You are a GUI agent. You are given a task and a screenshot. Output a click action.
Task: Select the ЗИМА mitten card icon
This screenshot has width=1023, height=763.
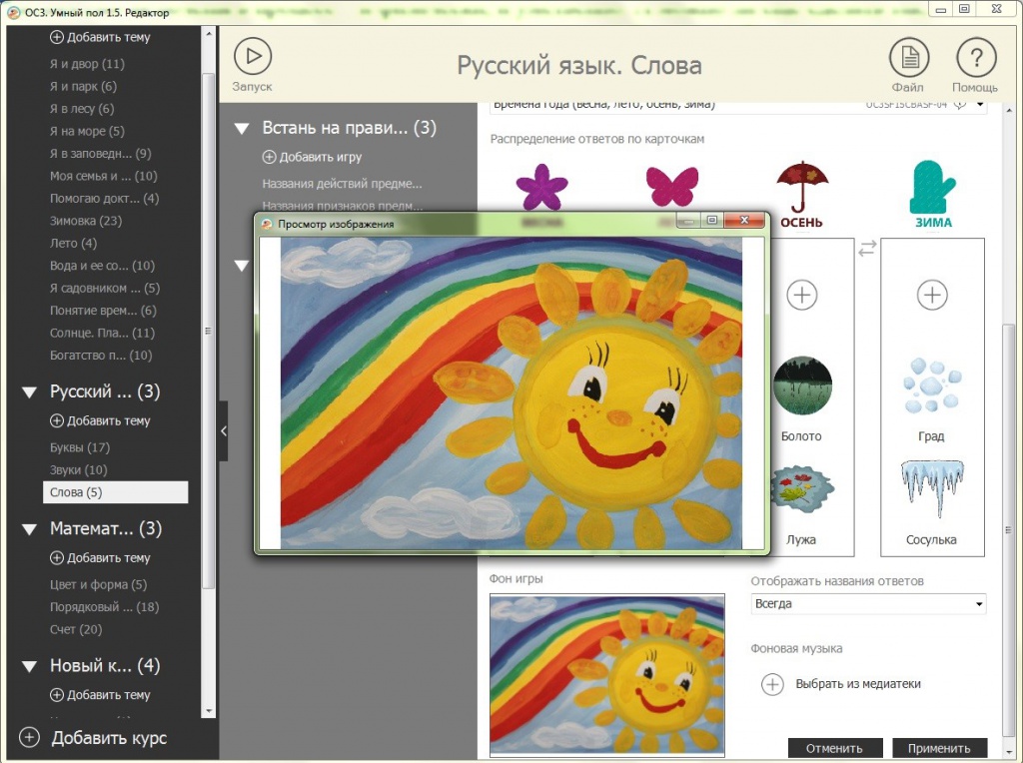pos(932,186)
